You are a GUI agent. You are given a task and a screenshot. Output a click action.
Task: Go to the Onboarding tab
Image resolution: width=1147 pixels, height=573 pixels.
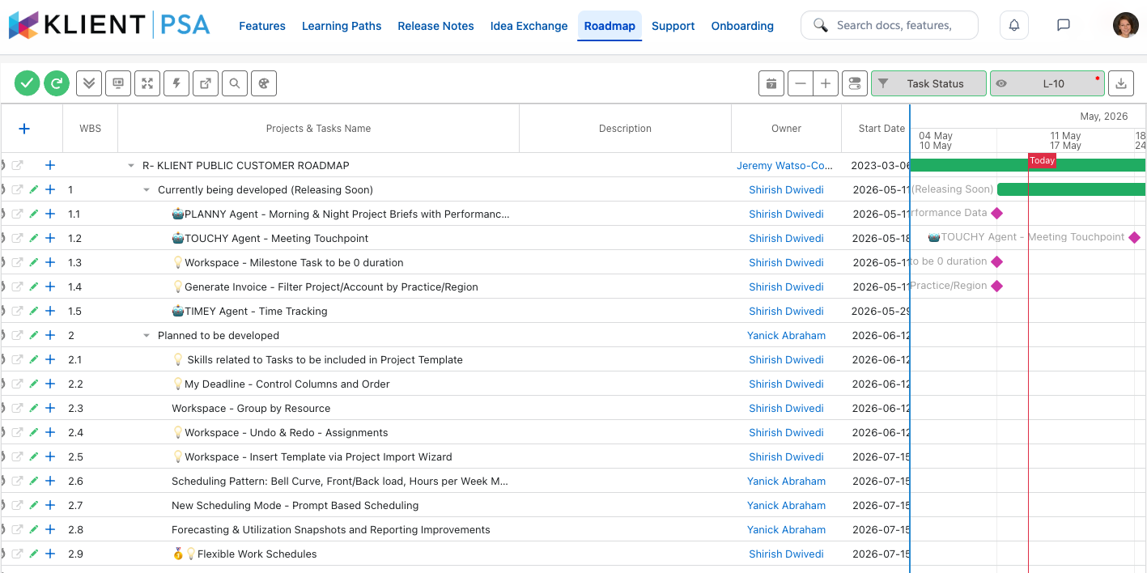[x=742, y=26]
